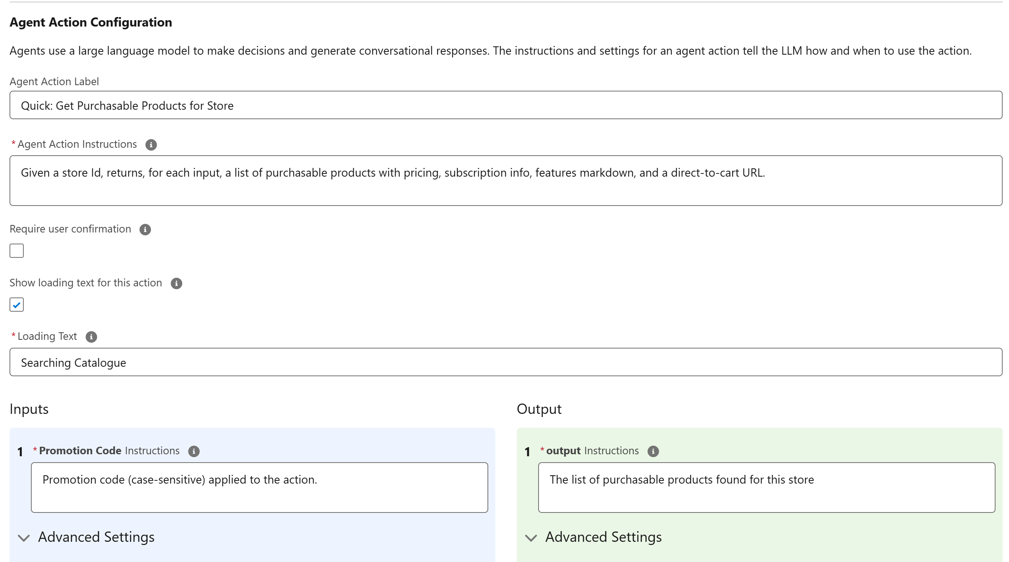The height and width of the screenshot is (562, 1009).
Task: Click the Inputs section heading
Action: 29,409
